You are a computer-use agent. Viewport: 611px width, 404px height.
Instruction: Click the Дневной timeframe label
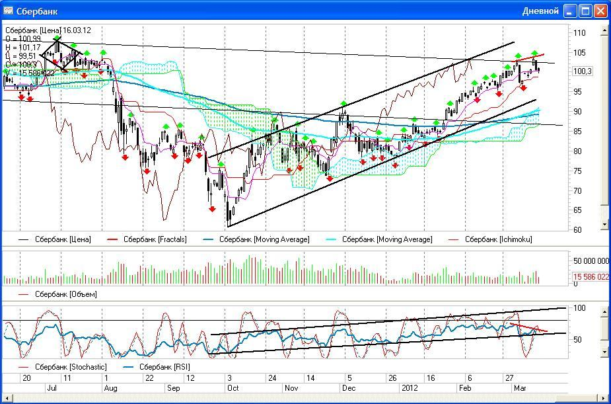[x=540, y=11]
